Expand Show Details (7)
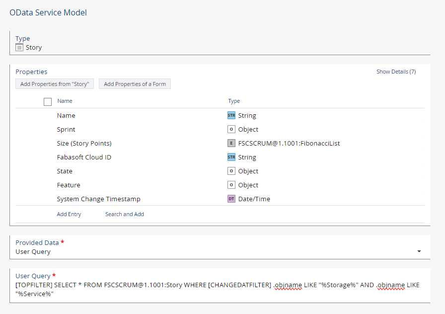This screenshot has width=445, height=314. click(x=396, y=72)
